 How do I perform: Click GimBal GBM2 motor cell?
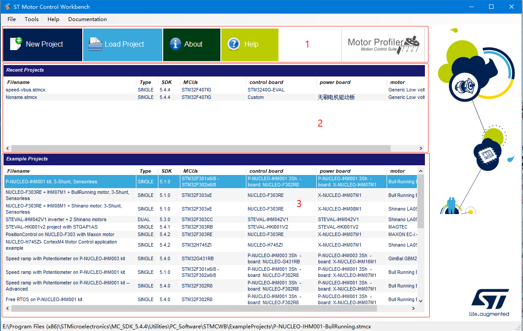(x=402, y=258)
